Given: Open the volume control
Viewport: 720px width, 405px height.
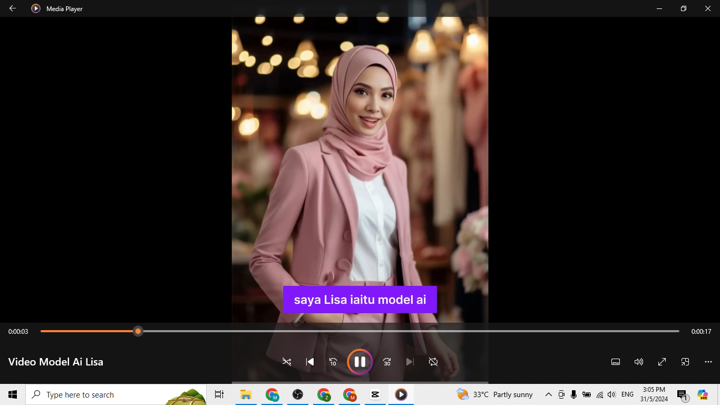Looking at the screenshot, I should [x=639, y=362].
